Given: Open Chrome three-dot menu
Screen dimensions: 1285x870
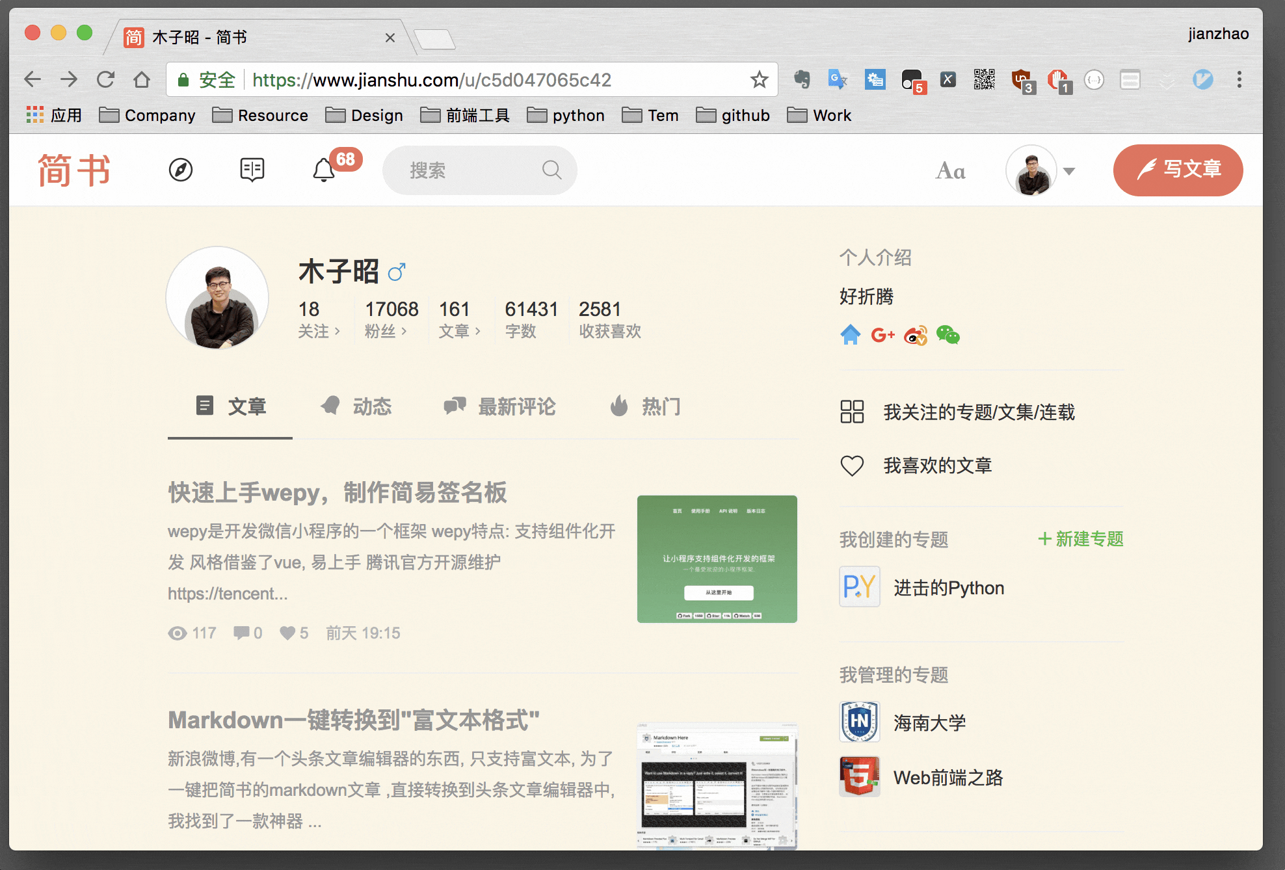Looking at the screenshot, I should pos(1239,80).
